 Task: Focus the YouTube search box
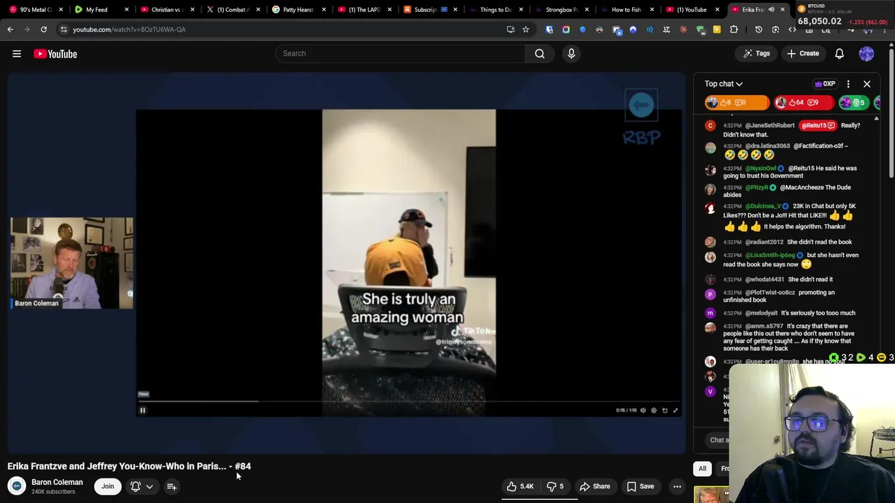click(x=400, y=53)
